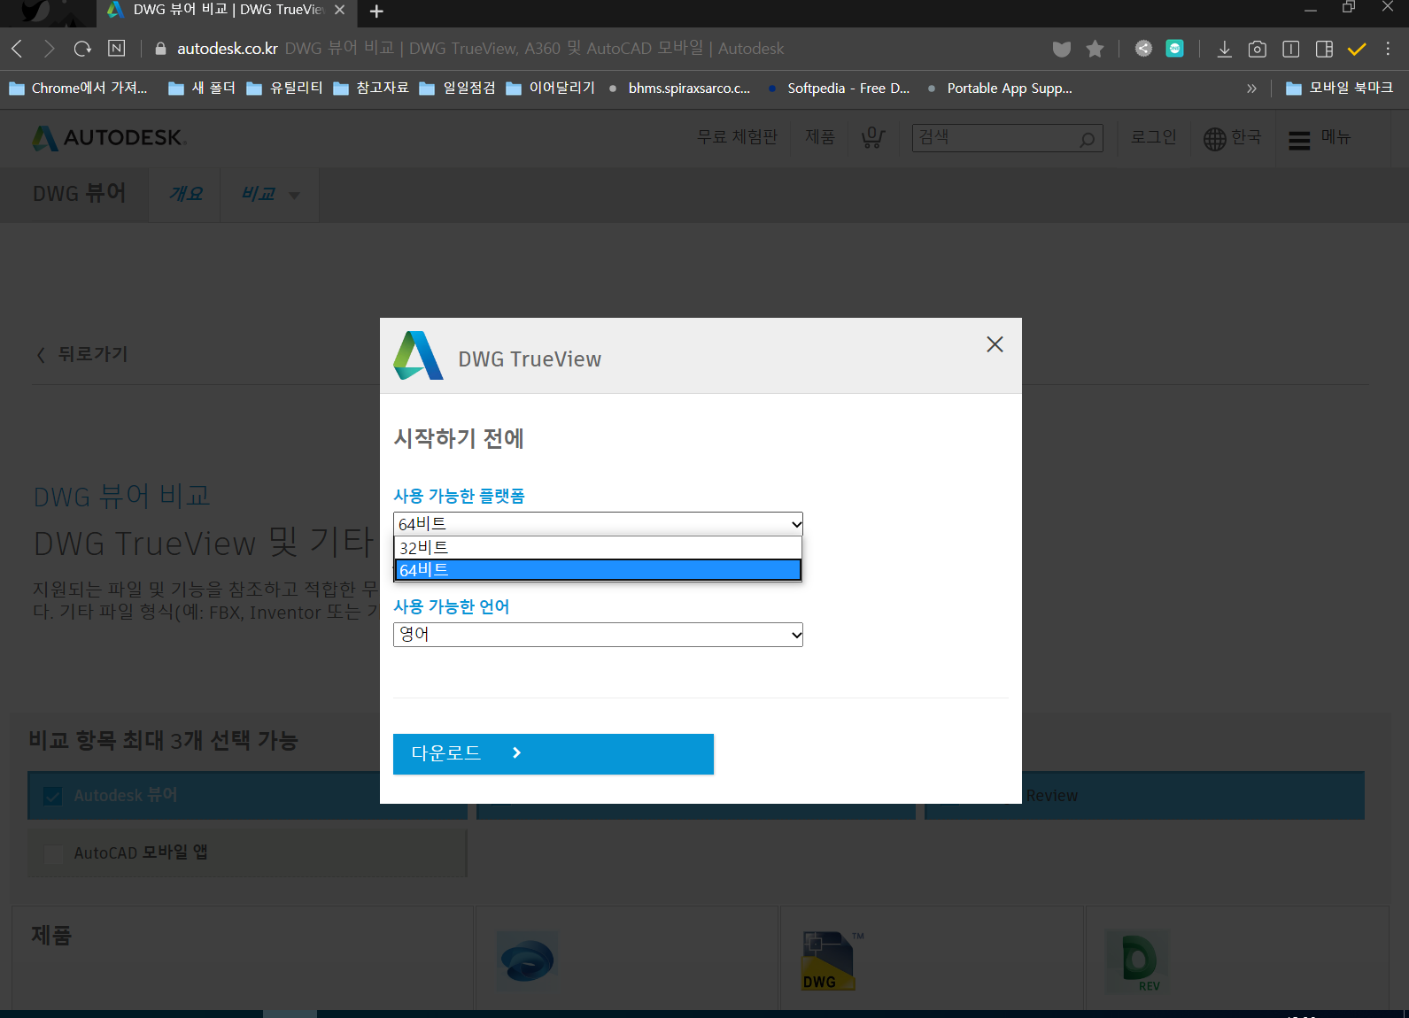Open the 한국 region selector

pos(1232,138)
